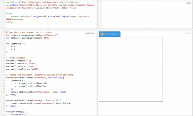Click the 'brush settings' comment line

pyautogui.click(x=16, y=58)
